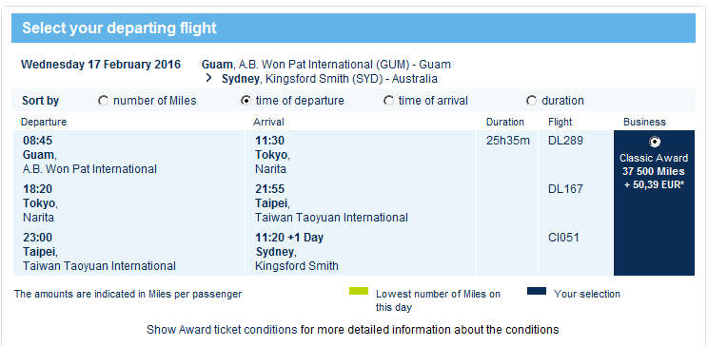The width and height of the screenshot is (708, 346).
Task: Select the time of departure sort option
Action: point(246,101)
